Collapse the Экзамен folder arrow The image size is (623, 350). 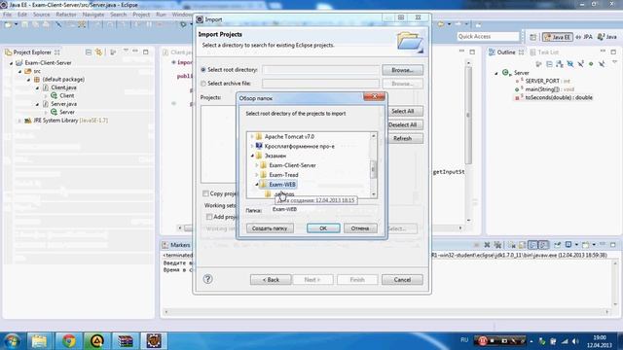pos(252,156)
